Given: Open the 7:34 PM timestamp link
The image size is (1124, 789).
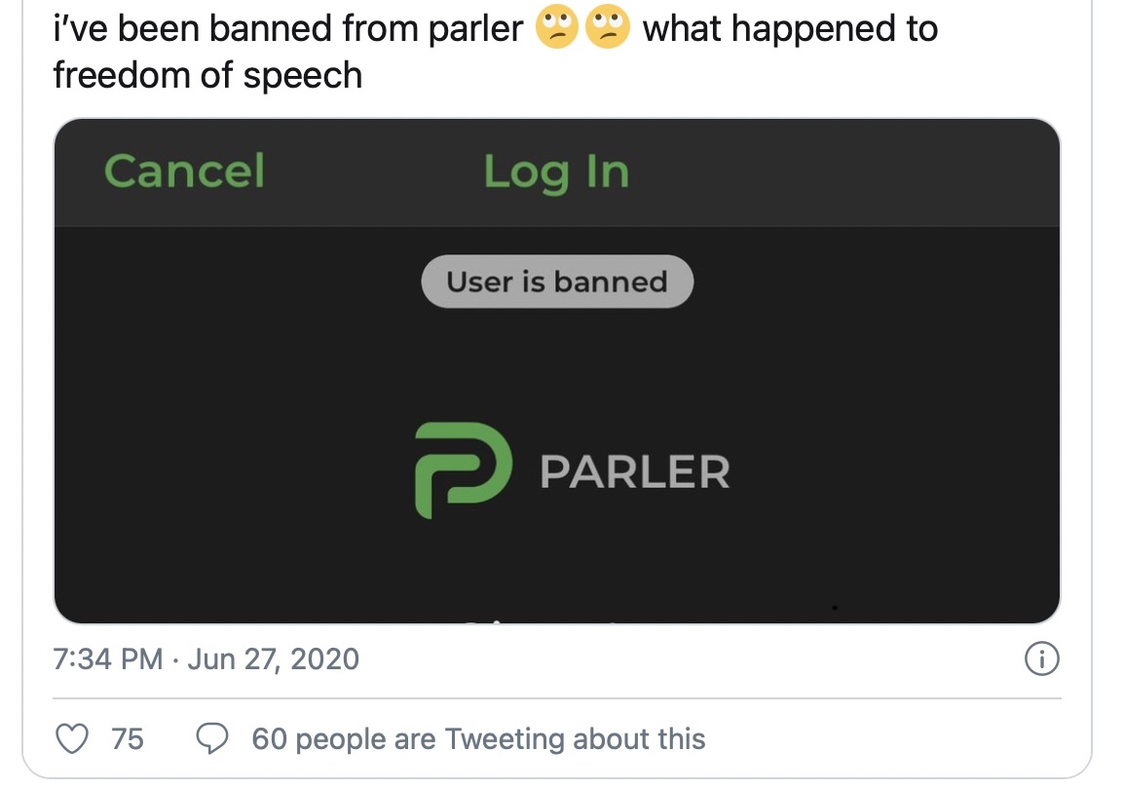Looking at the screenshot, I should (x=107, y=659).
